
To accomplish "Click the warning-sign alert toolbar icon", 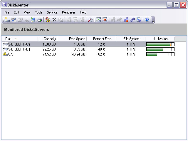I will point(48,20).
